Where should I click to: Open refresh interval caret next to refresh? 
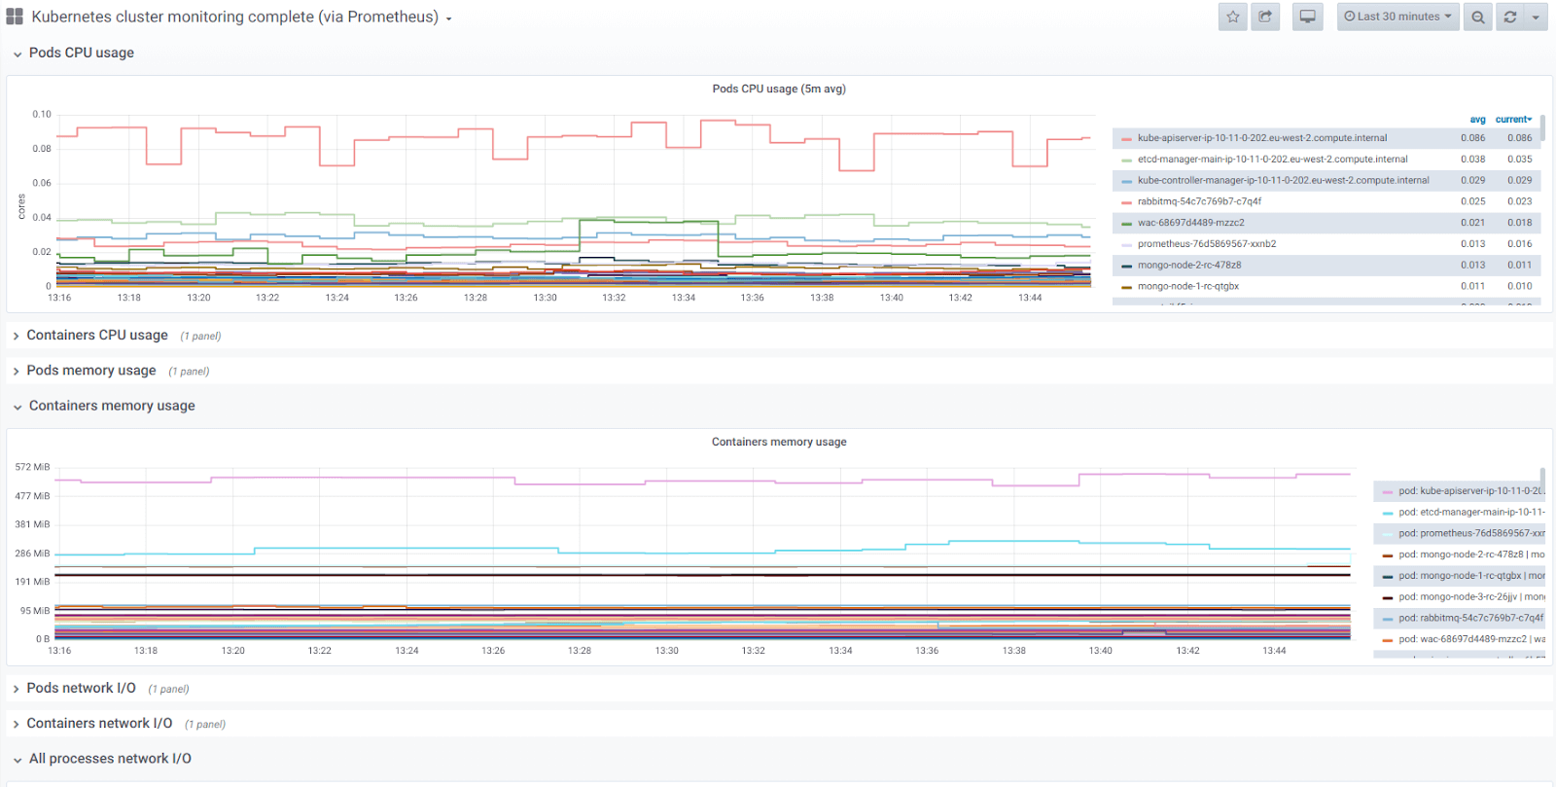click(1536, 17)
